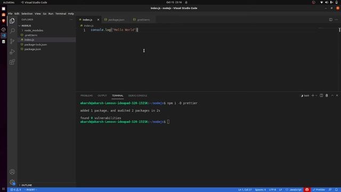
Task: Open the Show Applications grid in dock
Action: tap(4, 189)
